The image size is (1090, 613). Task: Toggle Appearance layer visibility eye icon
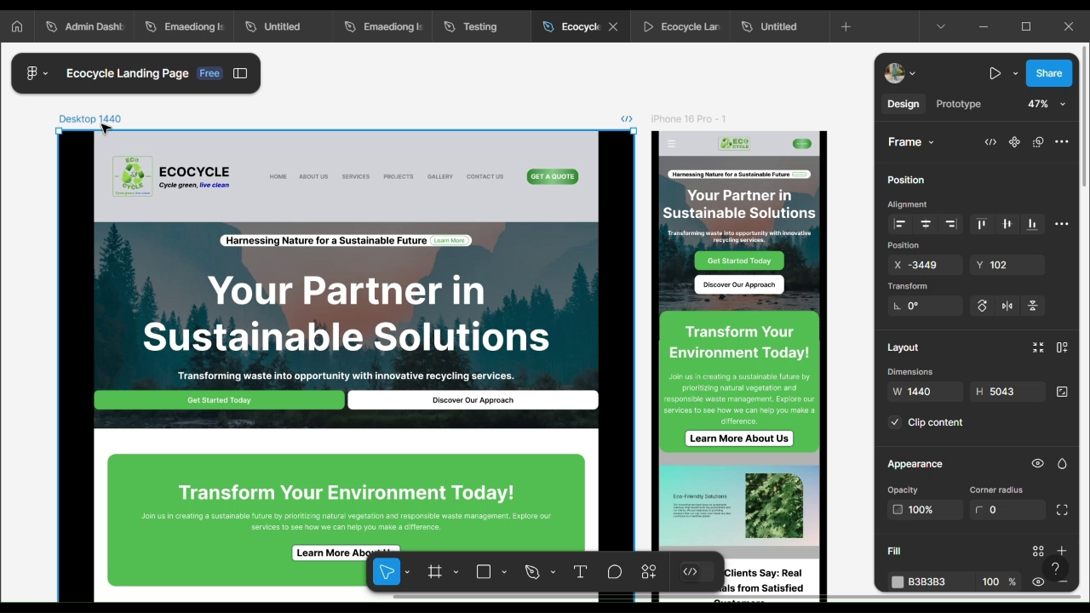(x=1037, y=464)
